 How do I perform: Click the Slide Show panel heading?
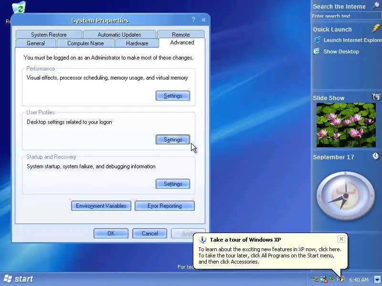(329, 98)
